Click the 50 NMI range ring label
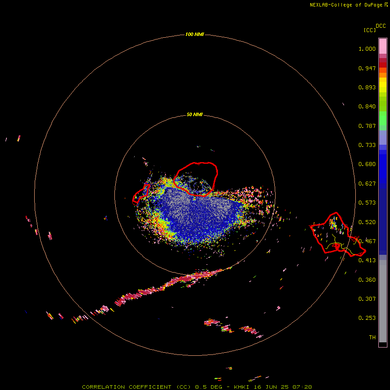 (x=195, y=115)
